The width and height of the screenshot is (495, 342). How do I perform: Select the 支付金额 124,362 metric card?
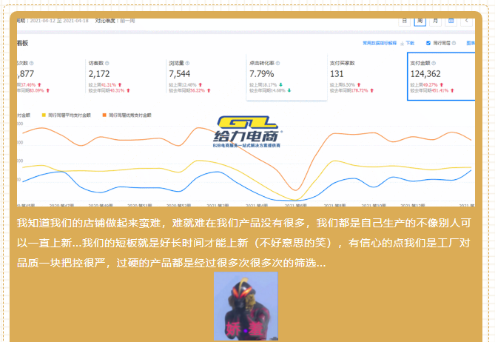440,78
